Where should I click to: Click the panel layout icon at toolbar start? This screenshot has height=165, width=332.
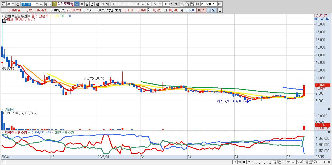3,4
